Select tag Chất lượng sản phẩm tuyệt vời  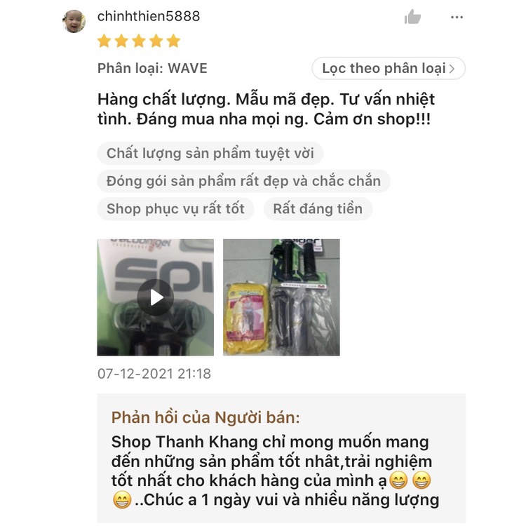pos(210,154)
